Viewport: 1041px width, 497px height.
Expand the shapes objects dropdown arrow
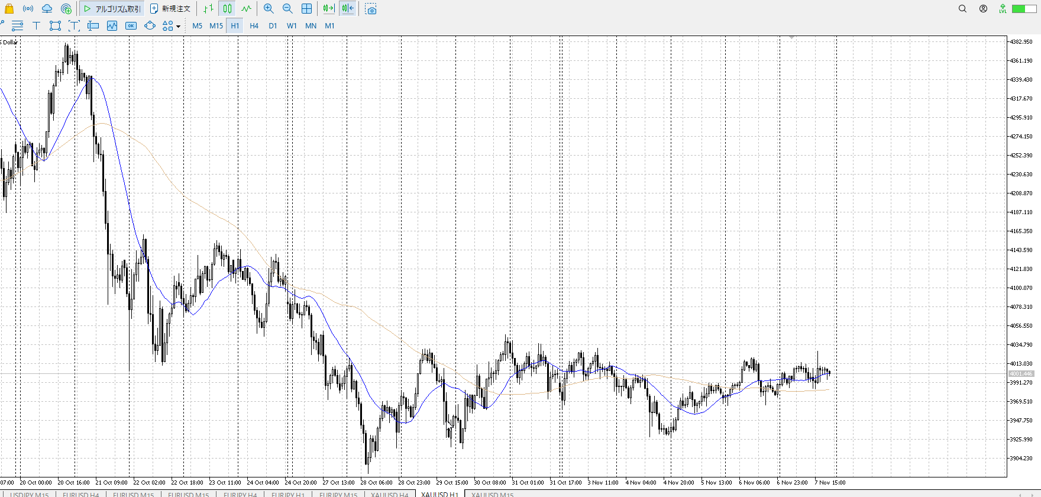[x=178, y=26]
